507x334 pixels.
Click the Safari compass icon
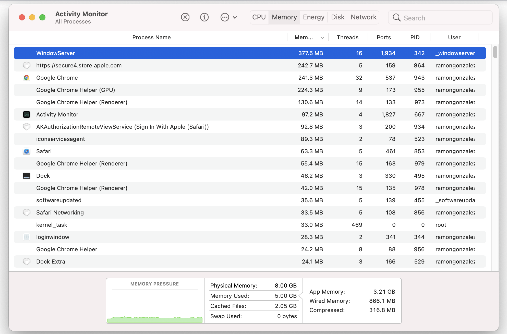27,151
